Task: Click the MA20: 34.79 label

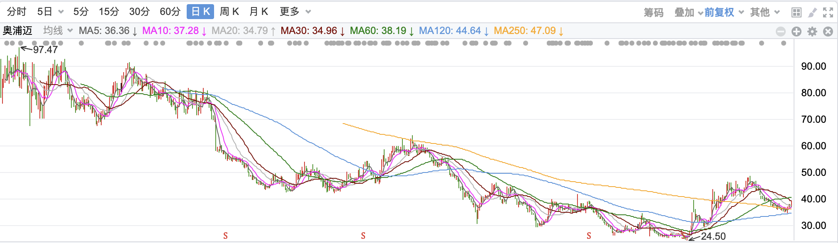Action: pyautogui.click(x=244, y=31)
